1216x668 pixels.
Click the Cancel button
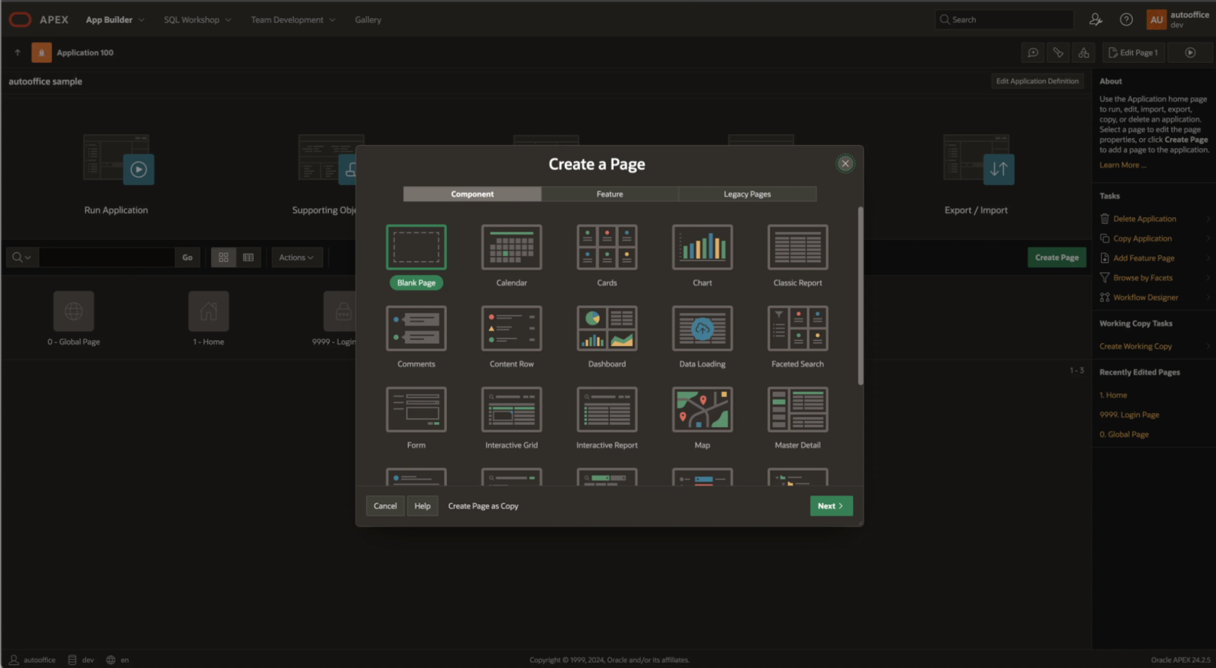[x=385, y=506]
